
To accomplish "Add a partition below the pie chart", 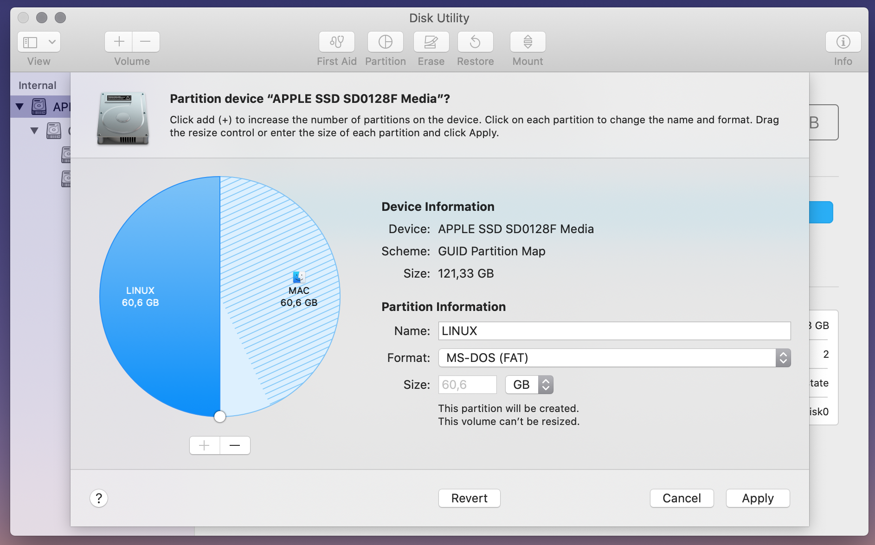I will coord(205,445).
